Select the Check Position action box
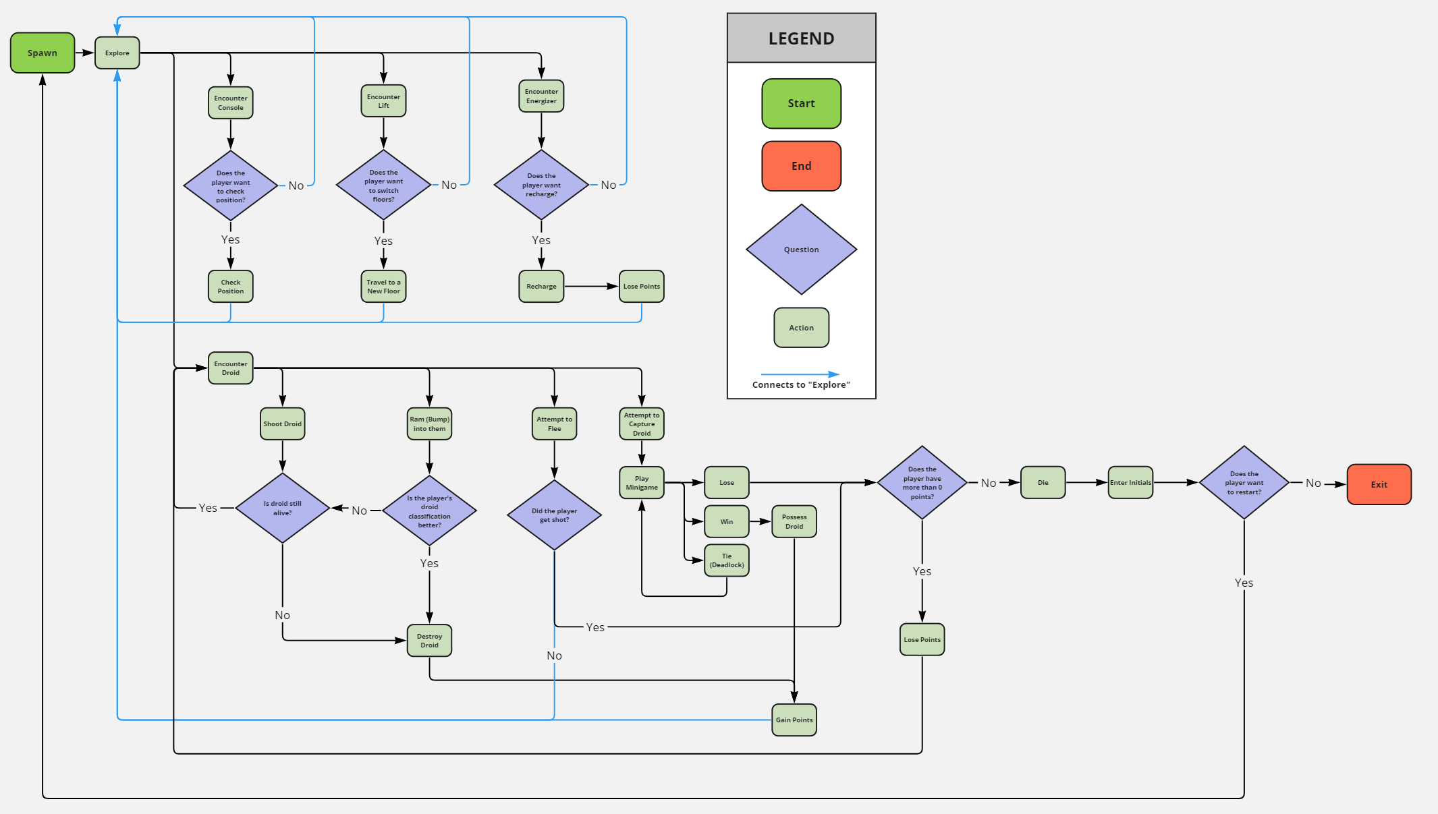Screen dimensions: 1438x814 pyautogui.click(x=231, y=287)
